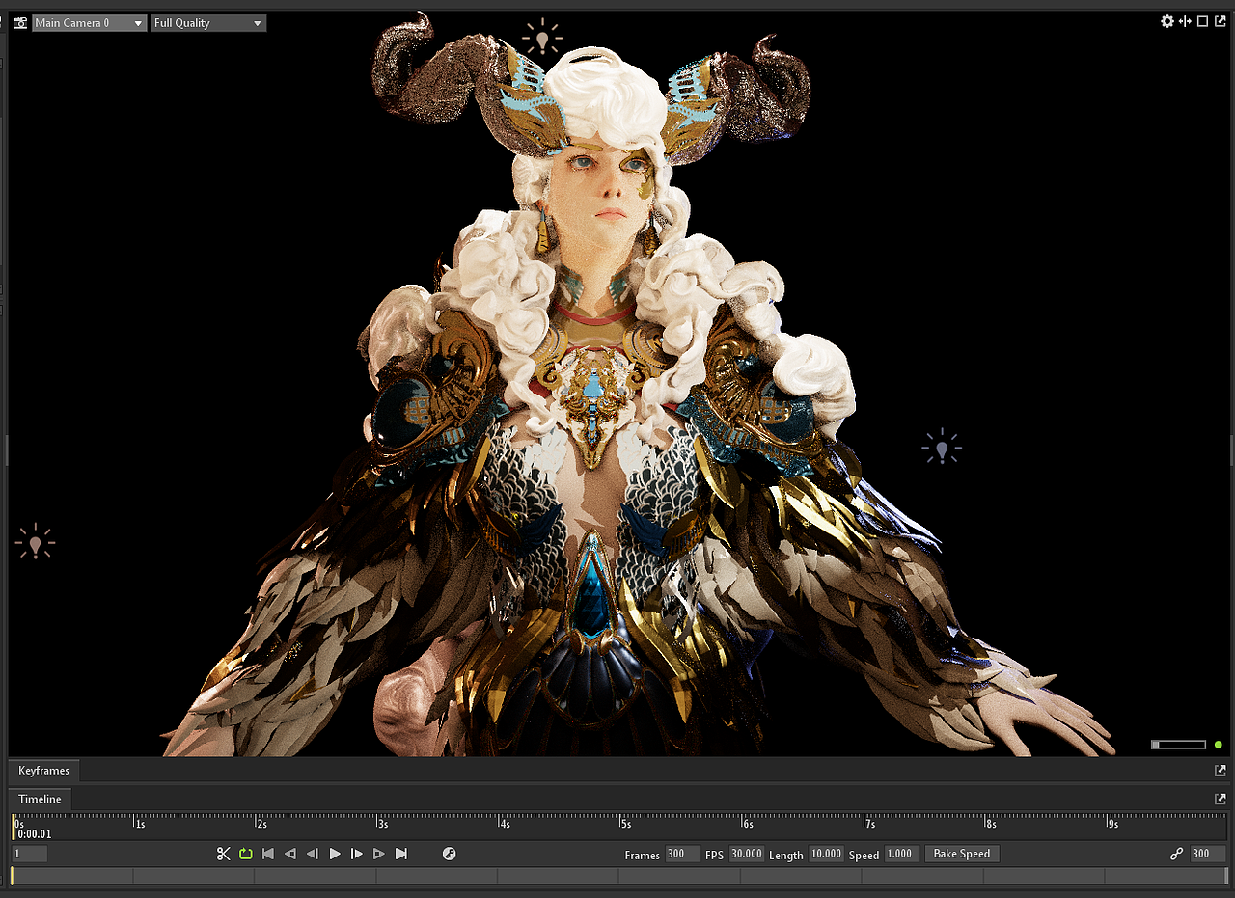1235x898 pixels.
Task: Click the timeline range bar below playback controls
Action: 618,876
